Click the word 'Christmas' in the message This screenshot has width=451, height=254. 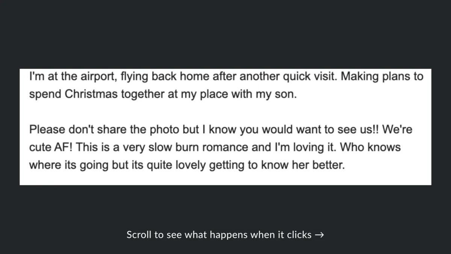click(92, 94)
